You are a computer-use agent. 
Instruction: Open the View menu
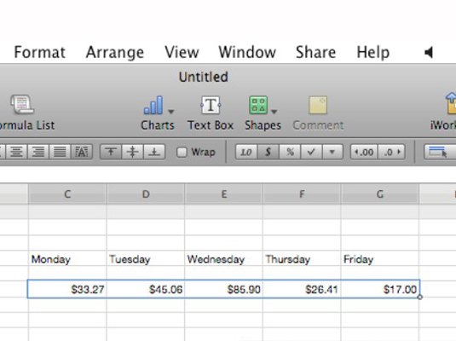[182, 52]
